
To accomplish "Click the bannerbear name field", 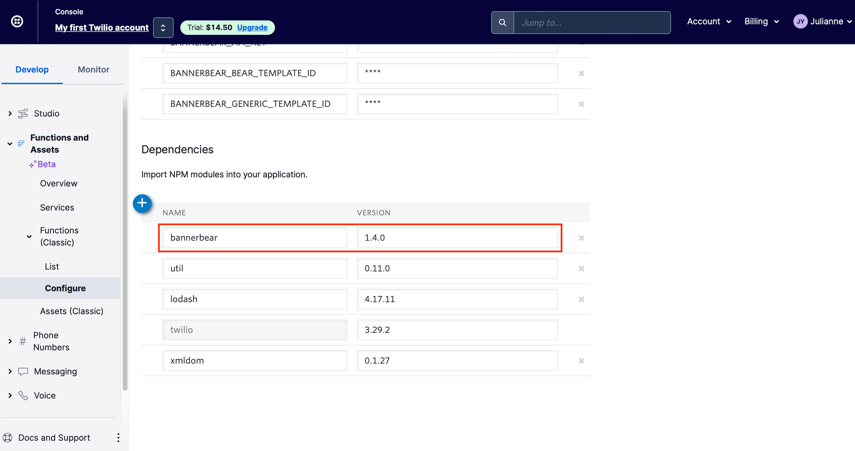I will pyautogui.click(x=255, y=237).
